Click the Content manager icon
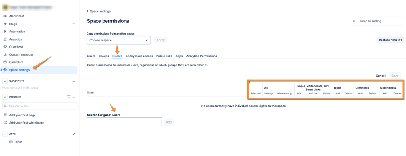 4,54
